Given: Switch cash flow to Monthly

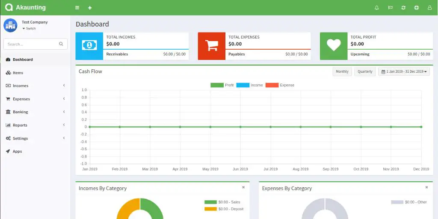Looking at the screenshot, I should click(342, 71).
